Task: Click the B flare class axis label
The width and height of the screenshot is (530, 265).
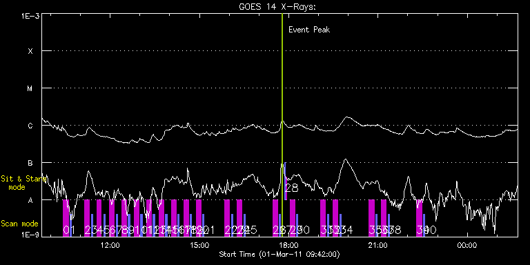Action: 30,163
